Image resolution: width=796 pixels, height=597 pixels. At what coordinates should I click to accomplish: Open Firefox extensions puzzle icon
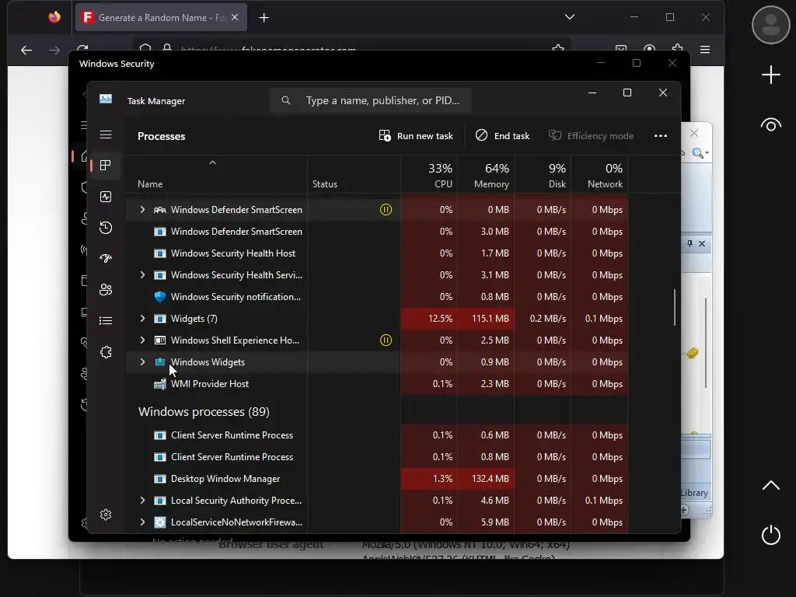(x=677, y=49)
